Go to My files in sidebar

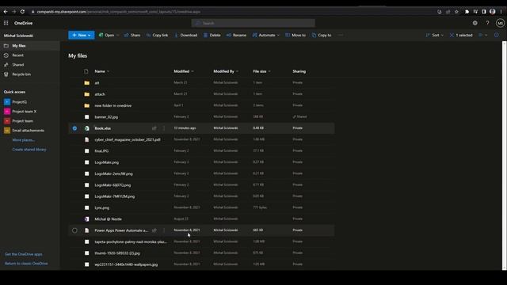(x=30, y=46)
